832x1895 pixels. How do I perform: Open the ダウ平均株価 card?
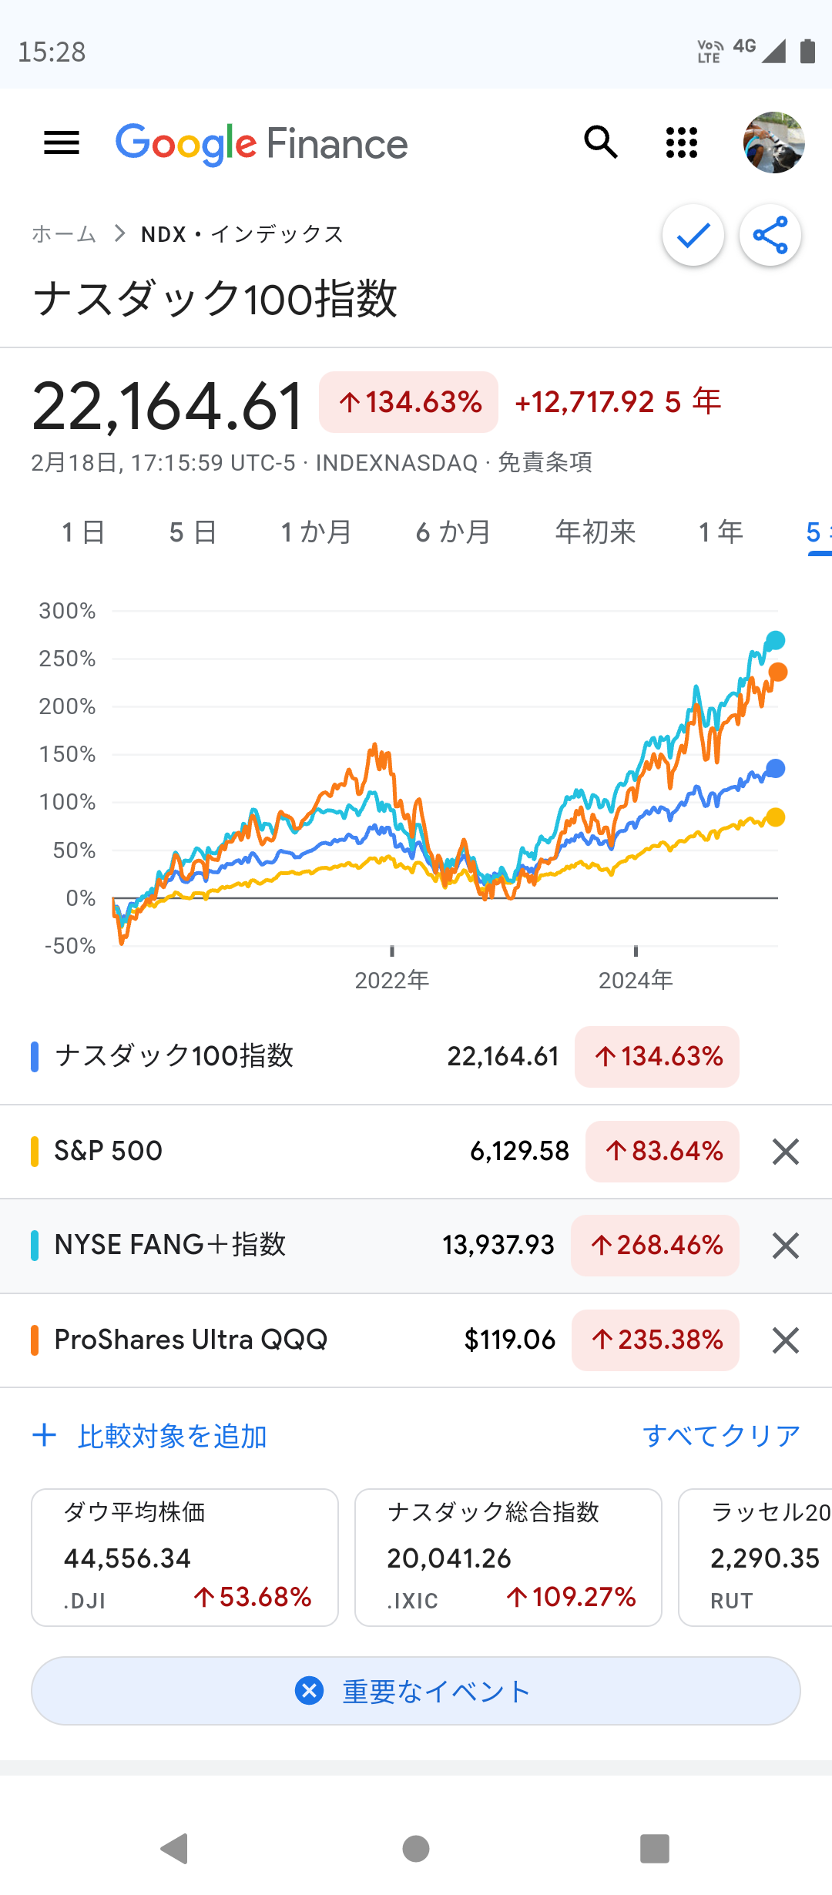[x=185, y=1557]
